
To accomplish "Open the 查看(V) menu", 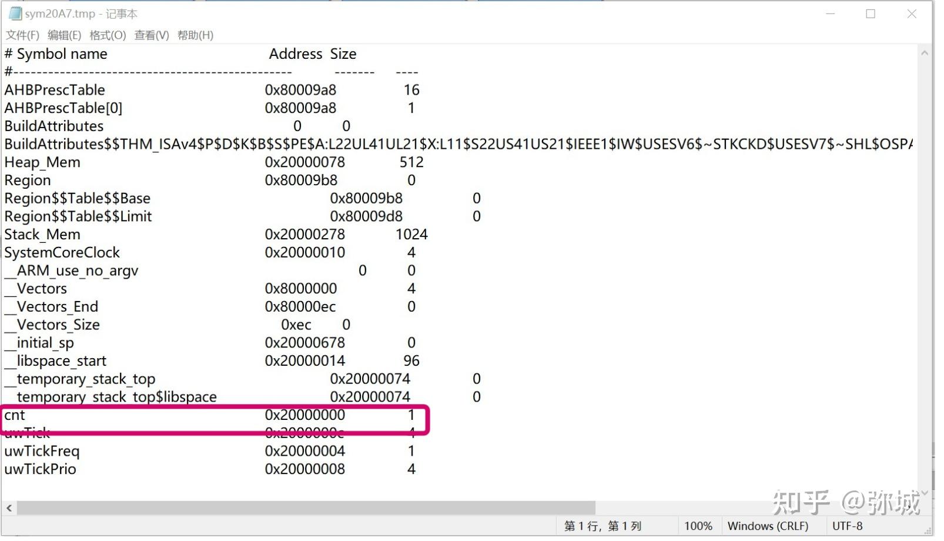I will (152, 35).
